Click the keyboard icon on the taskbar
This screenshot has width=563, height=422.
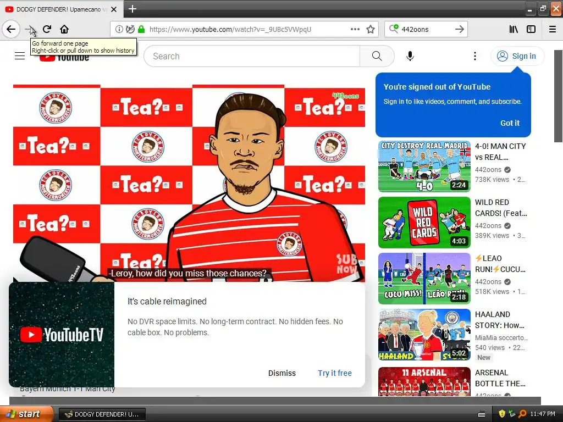pyautogui.click(x=482, y=414)
